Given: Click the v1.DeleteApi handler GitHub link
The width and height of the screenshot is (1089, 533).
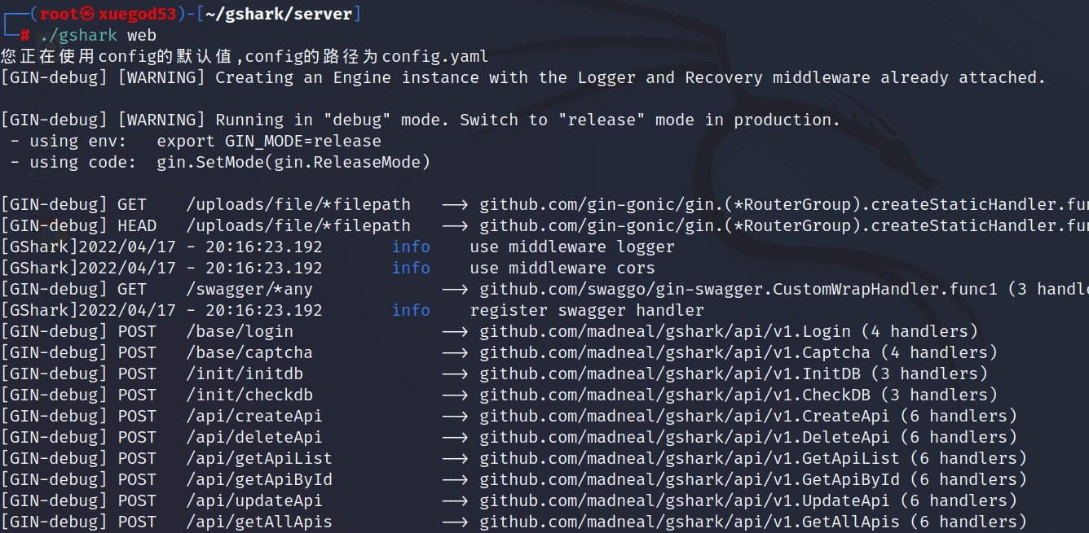Looking at the screenshot, I should (x=685, y=437).
